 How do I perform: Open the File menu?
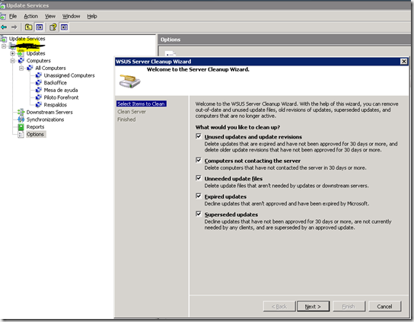tap(13, 17)
